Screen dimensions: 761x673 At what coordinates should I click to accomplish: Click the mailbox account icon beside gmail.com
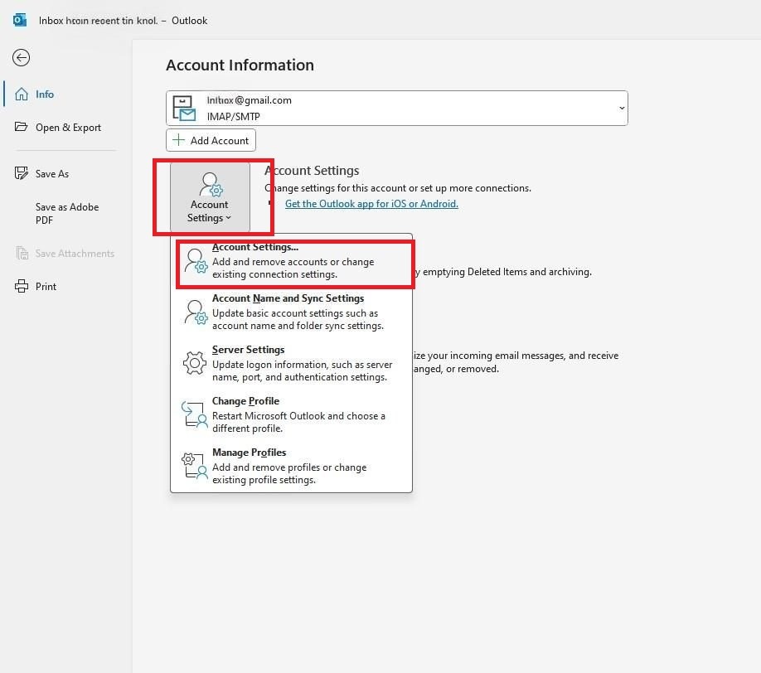(x=184, y=109)
